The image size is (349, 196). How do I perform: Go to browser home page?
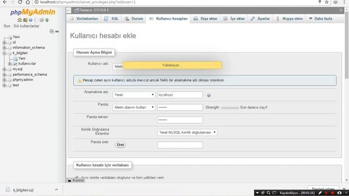coord(28,2)
